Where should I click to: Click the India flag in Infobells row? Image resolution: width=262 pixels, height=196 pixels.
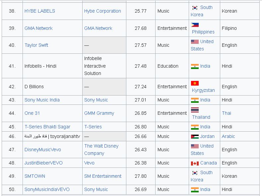tap(195, 66)
